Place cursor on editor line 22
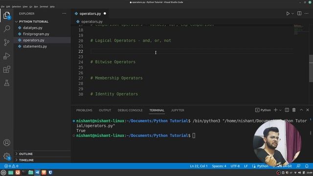The height and width of the screenshot is (176, 313). pyautogui.click(x=192, y=51)
